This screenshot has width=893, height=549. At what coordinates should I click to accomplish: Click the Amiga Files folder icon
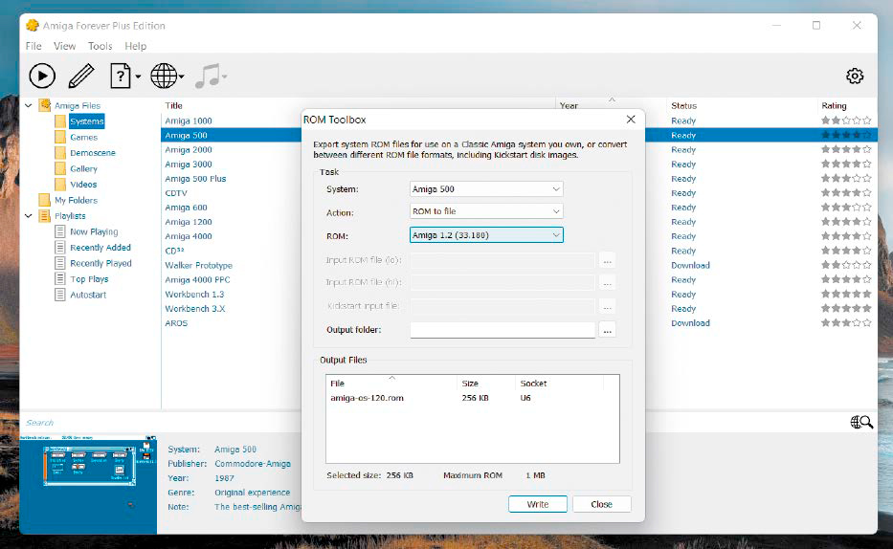pyautogui.click(x=45, y=105)
